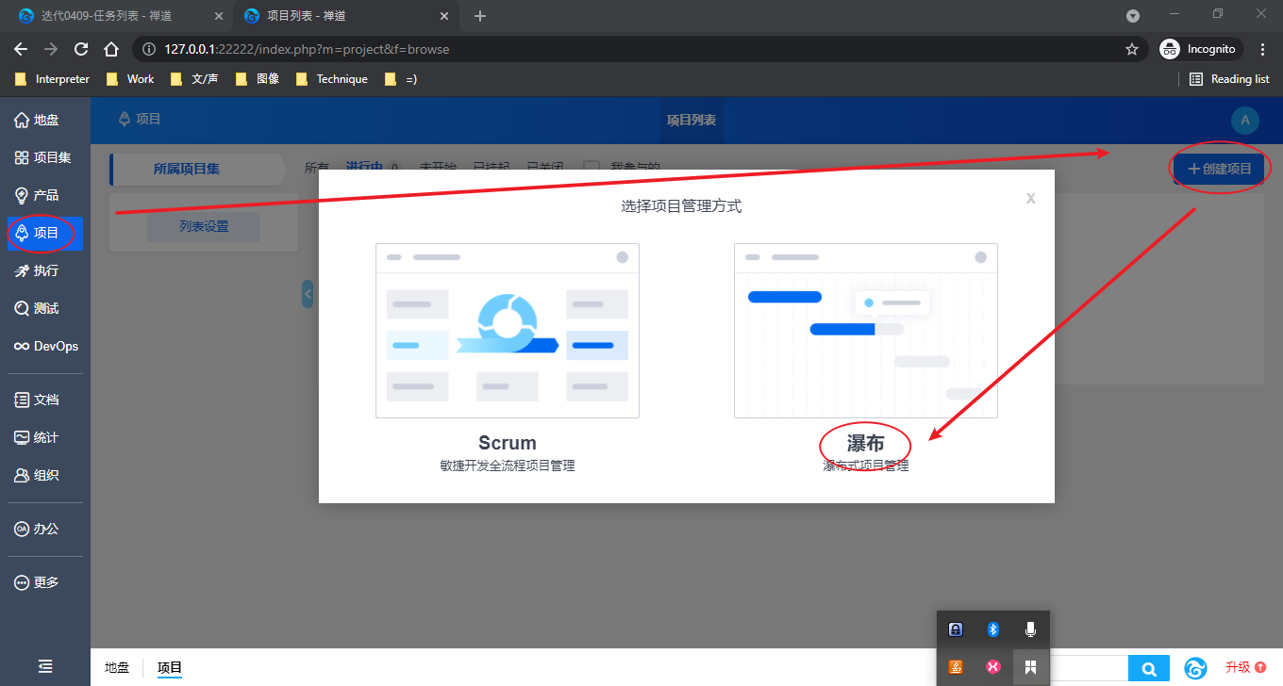Collapse the 所属项目集 side panel handle

click(308, 294)
